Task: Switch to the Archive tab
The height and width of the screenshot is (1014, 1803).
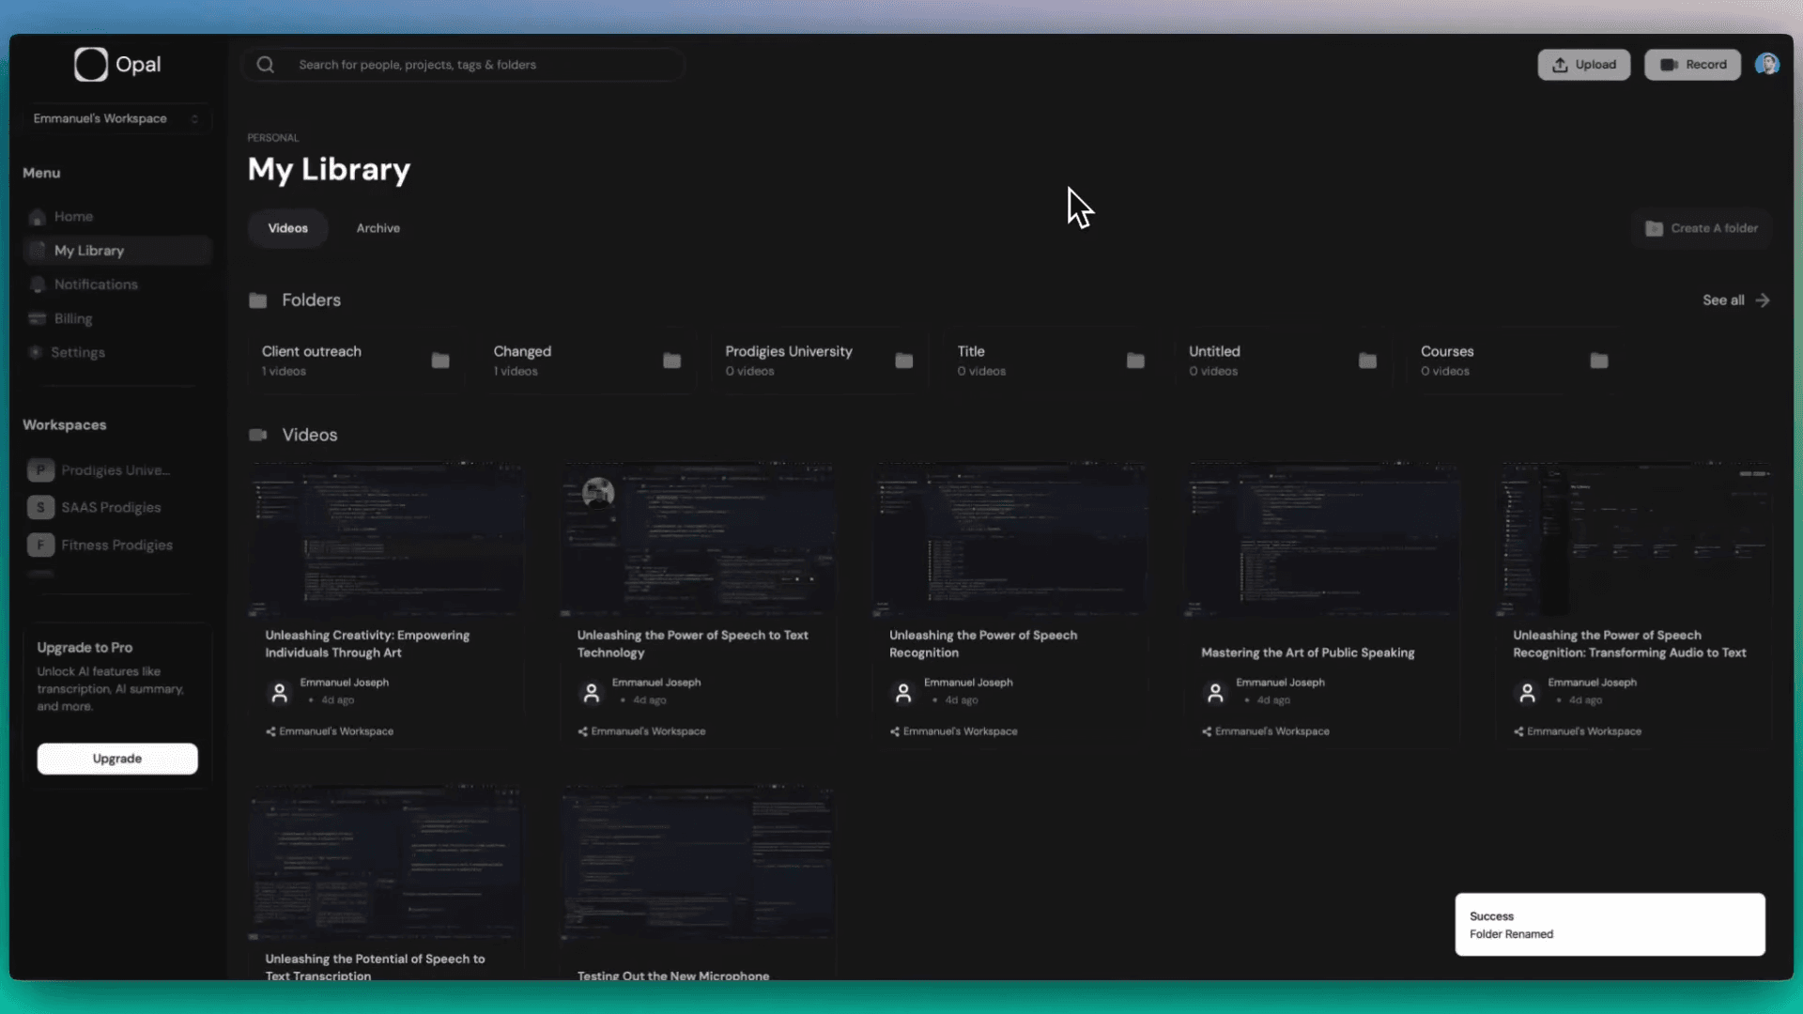Action: click(x=378, y=228)
